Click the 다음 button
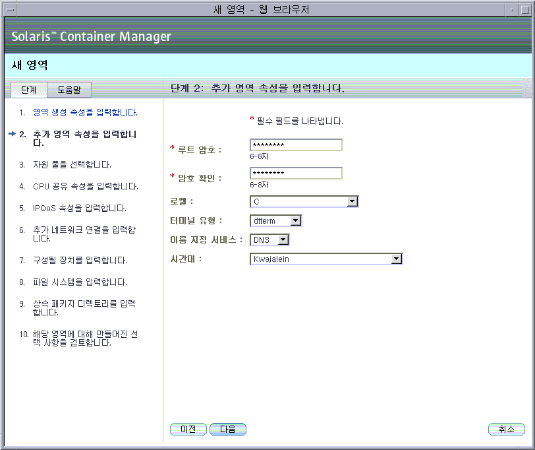535x450 pixels. [227, 429]
